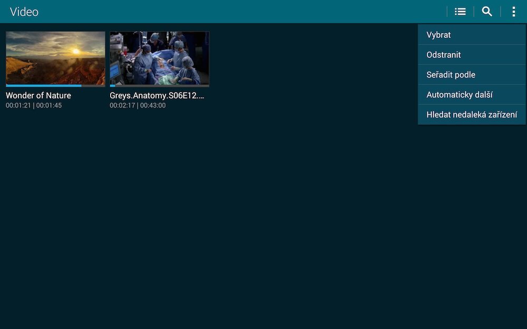Tap Hledat nedaleká zařízení menu item
Viewport: 527px width, 329px height.
(x=471, y=115)
